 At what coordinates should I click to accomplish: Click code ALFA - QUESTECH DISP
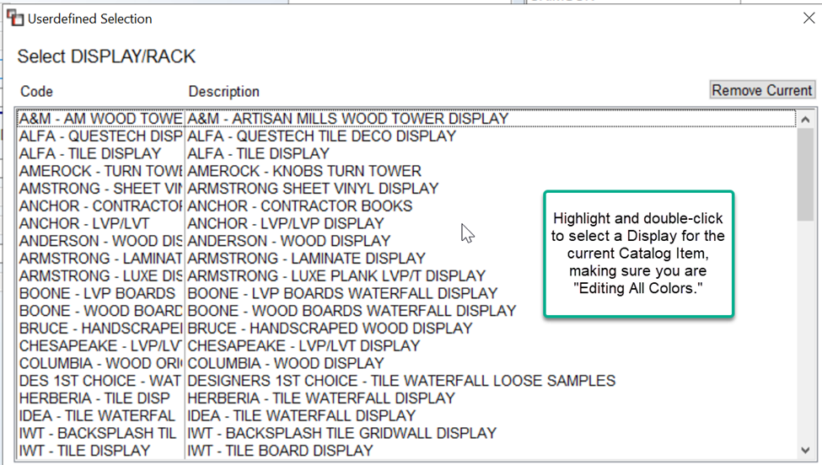click(100, 136)
